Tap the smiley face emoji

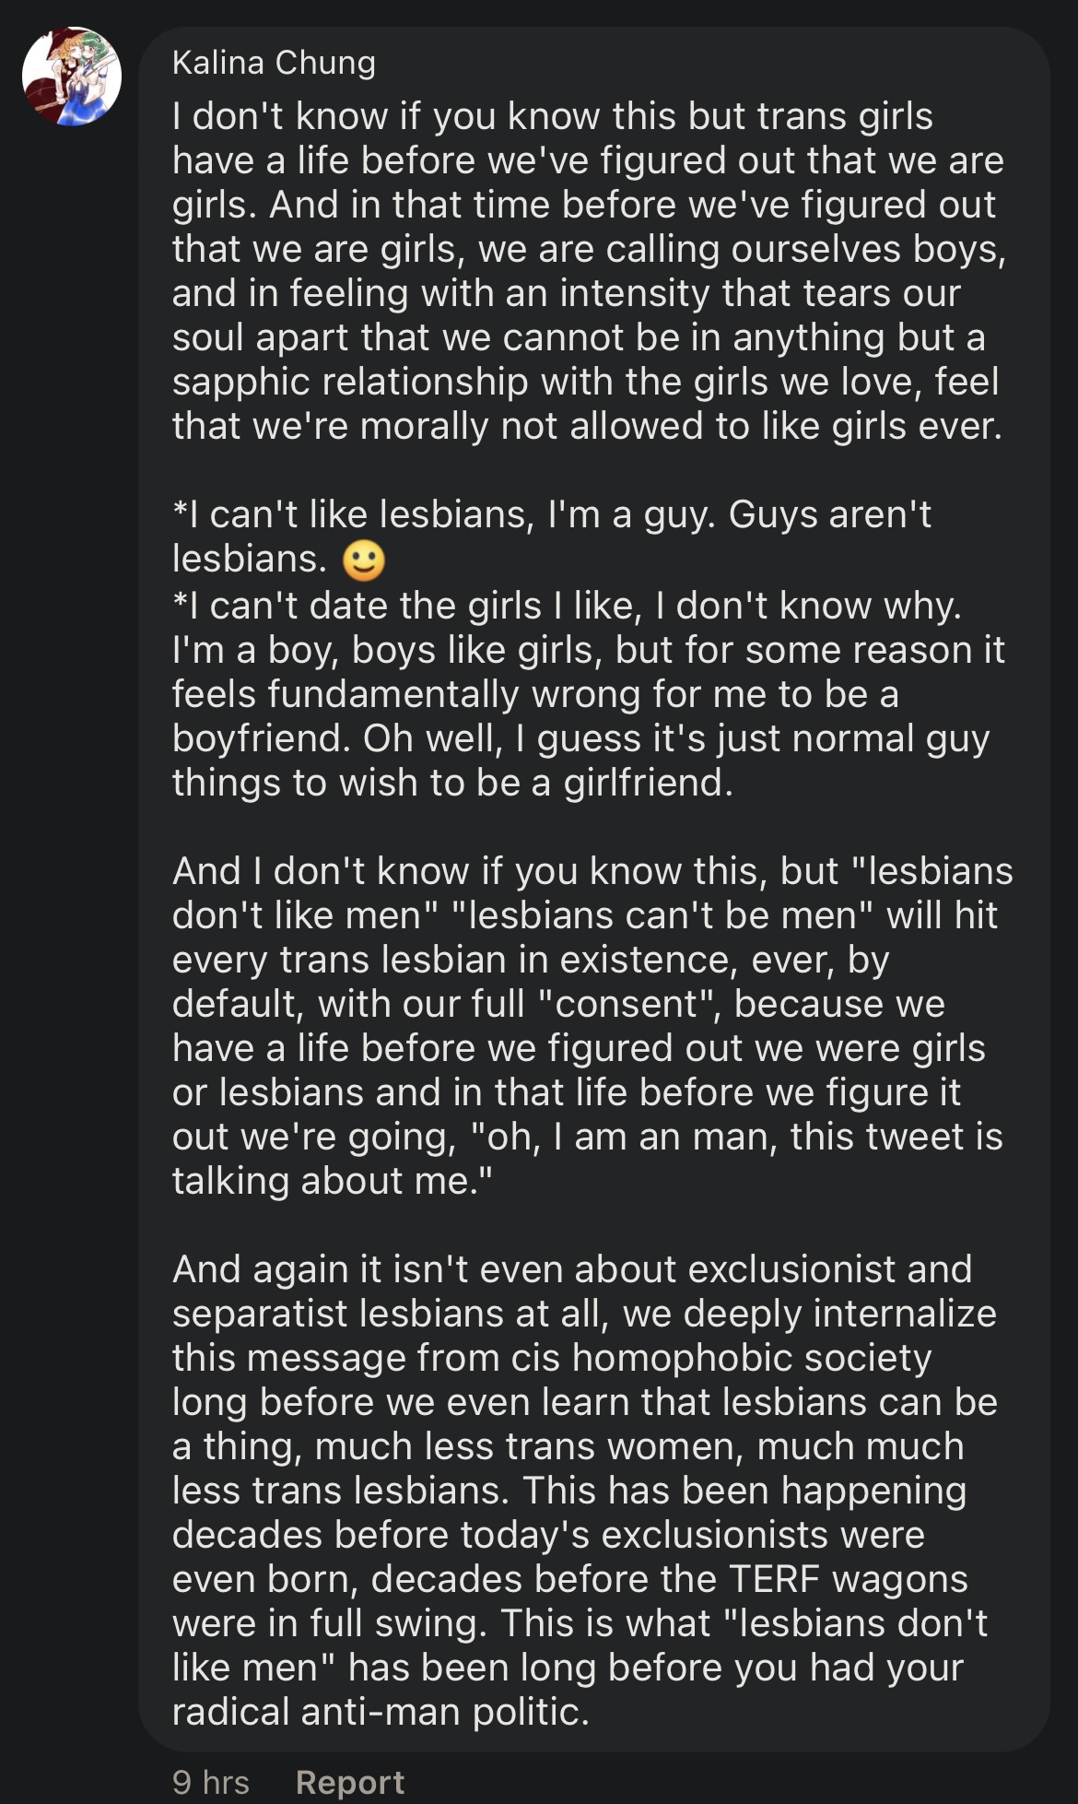364,560
